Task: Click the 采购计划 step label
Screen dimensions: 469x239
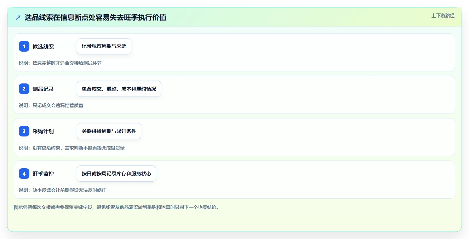Action: (x=43, y=131)
